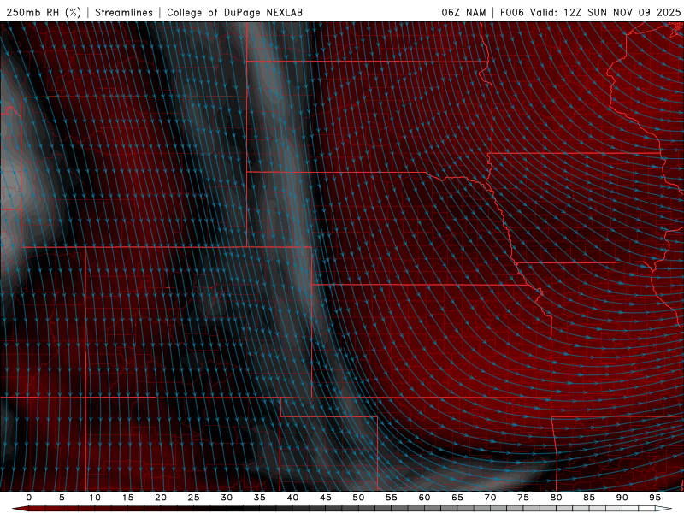
Task: Click the '15' colorbar tick label
Action: [127, 498]
